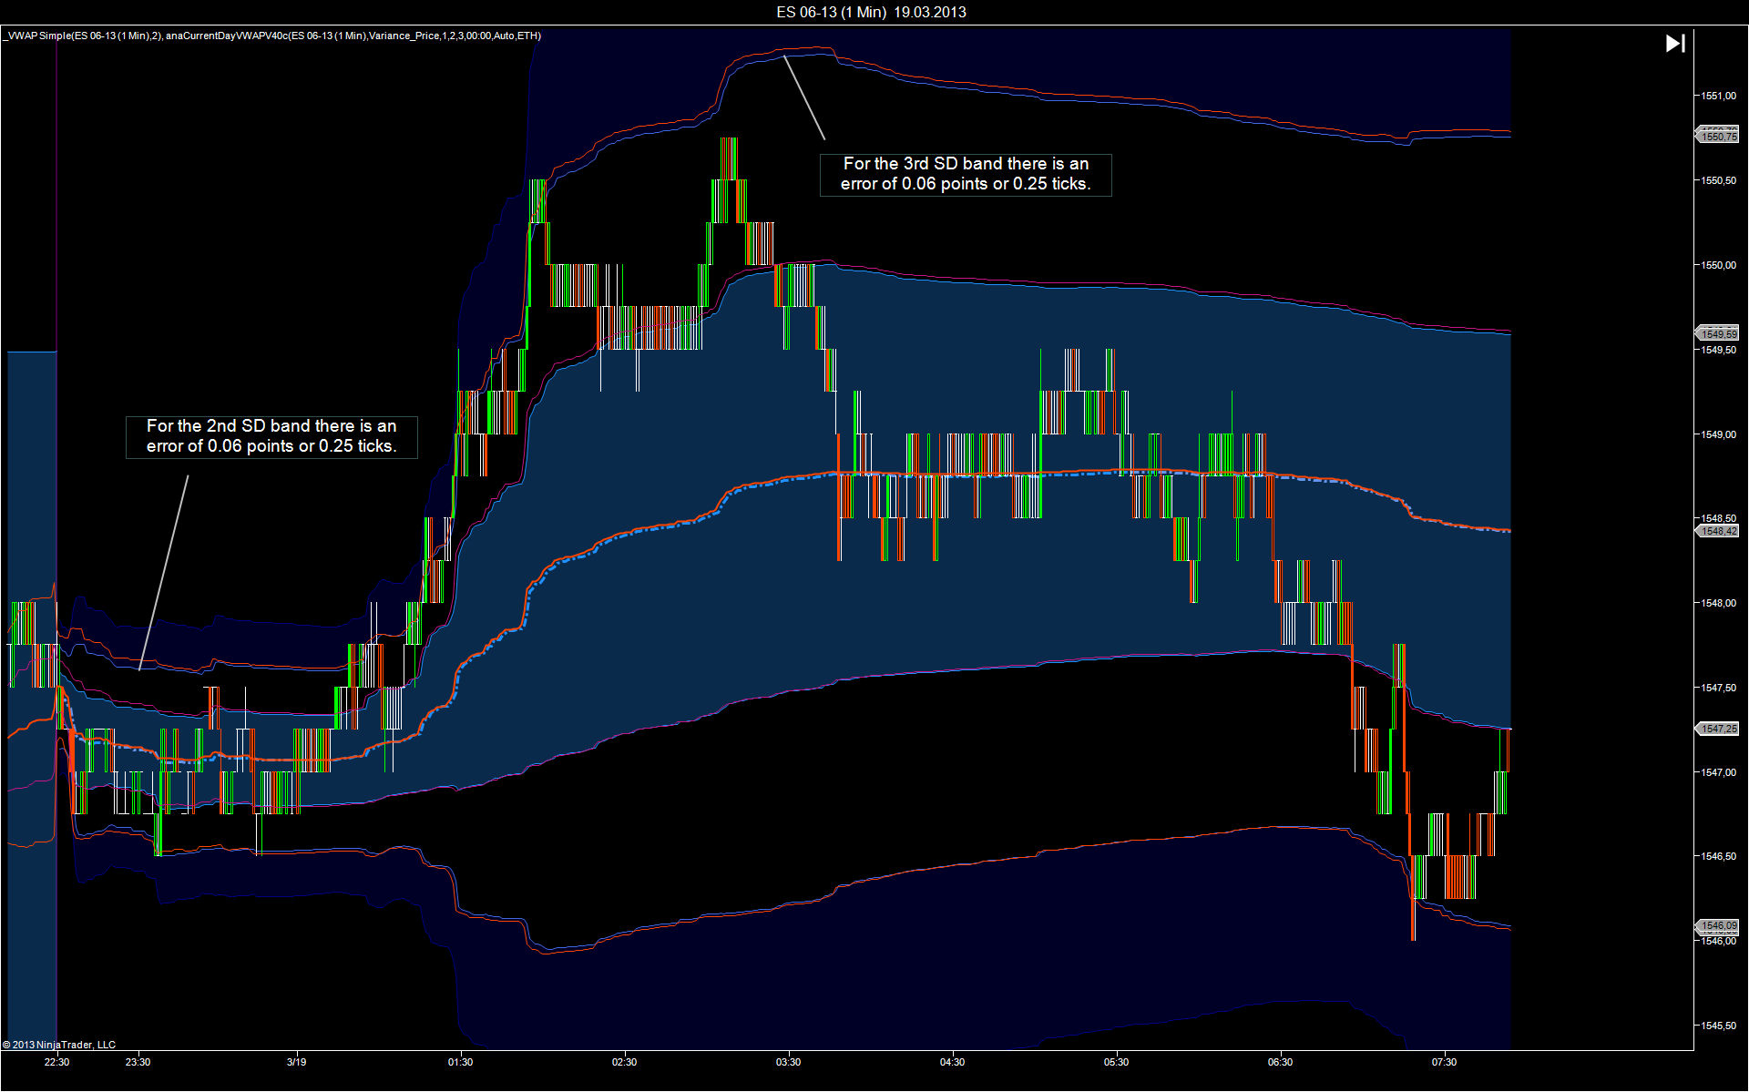Click the chart title ES 06-13 (1 Min)
The height and width of the screenshot is (1092, 1749).
(831, 12)
